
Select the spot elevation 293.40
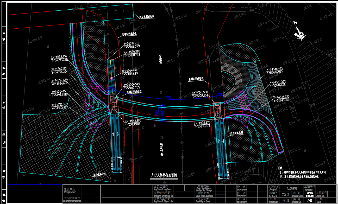[x=326, y=16]
